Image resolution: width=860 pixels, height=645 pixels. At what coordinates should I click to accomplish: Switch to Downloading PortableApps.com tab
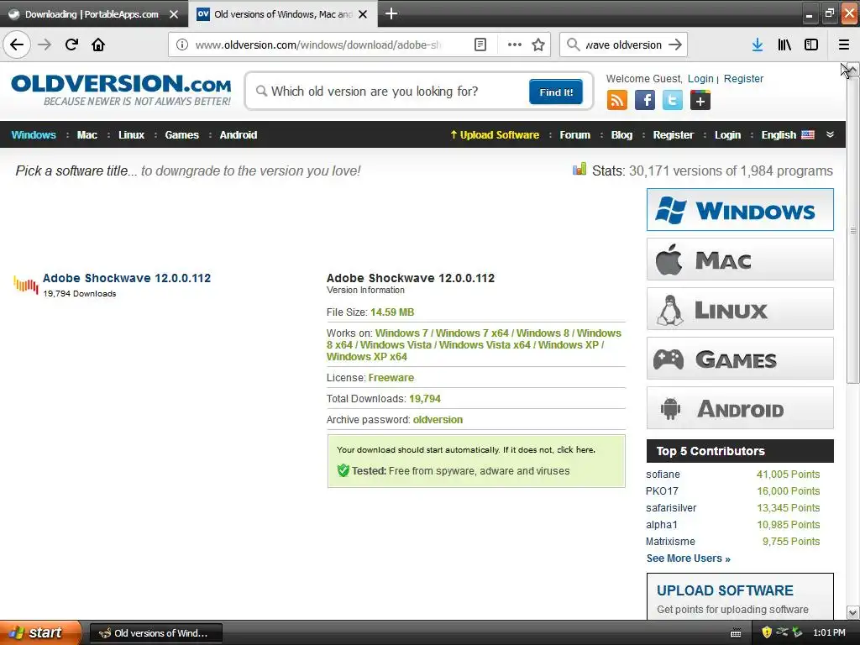click(92, 14)
